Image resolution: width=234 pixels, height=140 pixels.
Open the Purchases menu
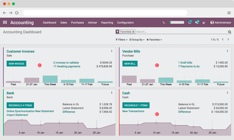[77, 23]
